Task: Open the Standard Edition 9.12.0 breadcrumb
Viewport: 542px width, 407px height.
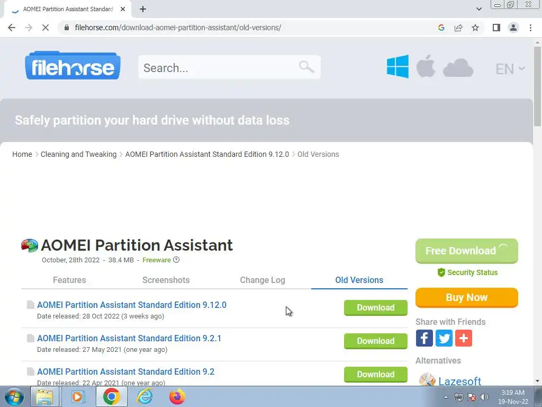Action: (x=207, y=154)
